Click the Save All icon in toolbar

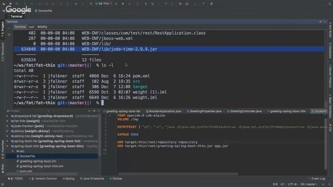click(10, 4)
